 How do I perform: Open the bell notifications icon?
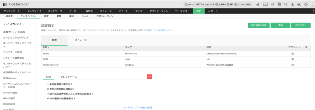(x=293, y=4)
